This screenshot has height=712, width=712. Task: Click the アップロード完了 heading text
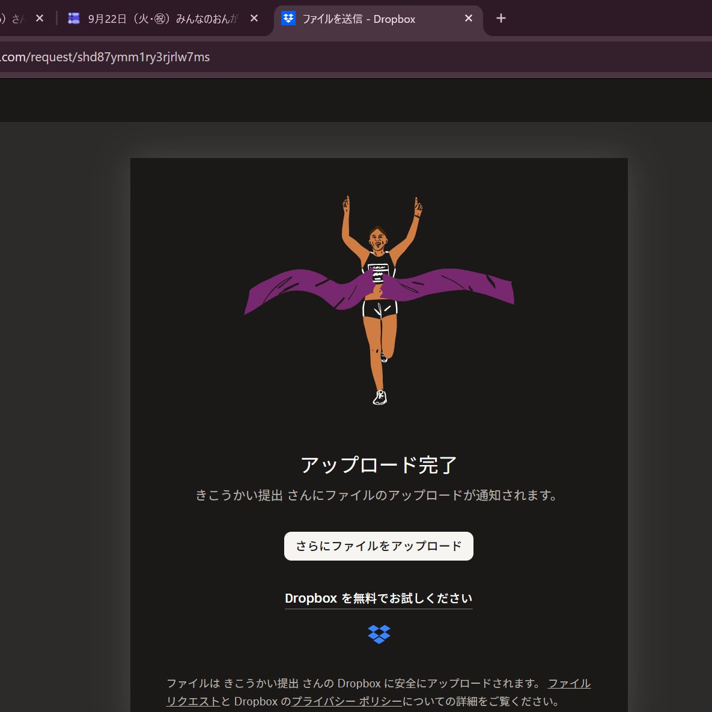pos(379,464)
